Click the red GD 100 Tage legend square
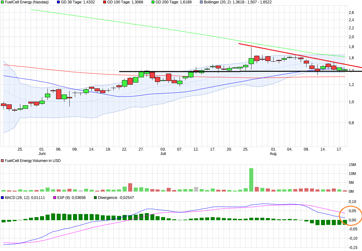 [x=104, y=2]
